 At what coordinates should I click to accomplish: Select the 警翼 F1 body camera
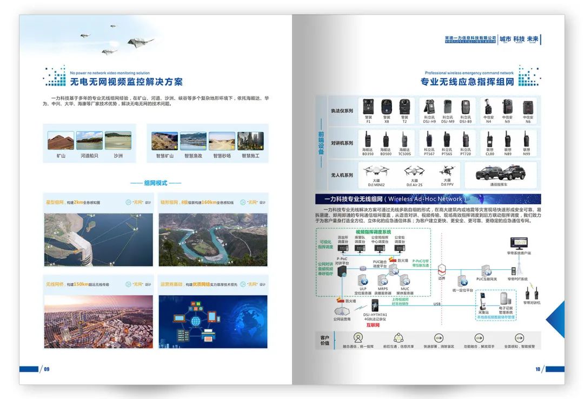pyautogui.click(x=368, y=106)
